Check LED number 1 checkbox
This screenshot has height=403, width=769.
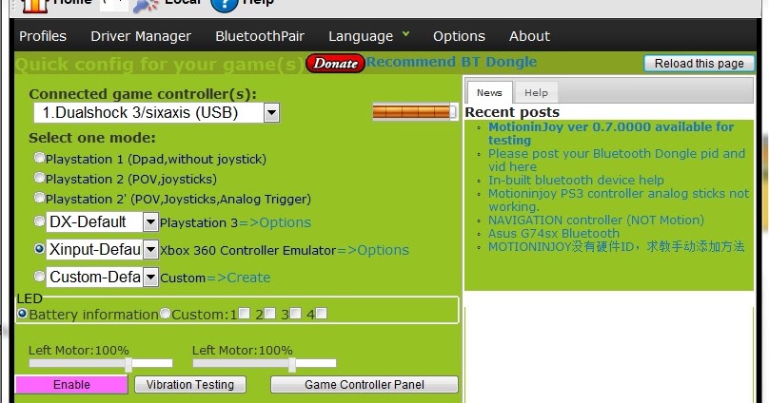point(245,314)
